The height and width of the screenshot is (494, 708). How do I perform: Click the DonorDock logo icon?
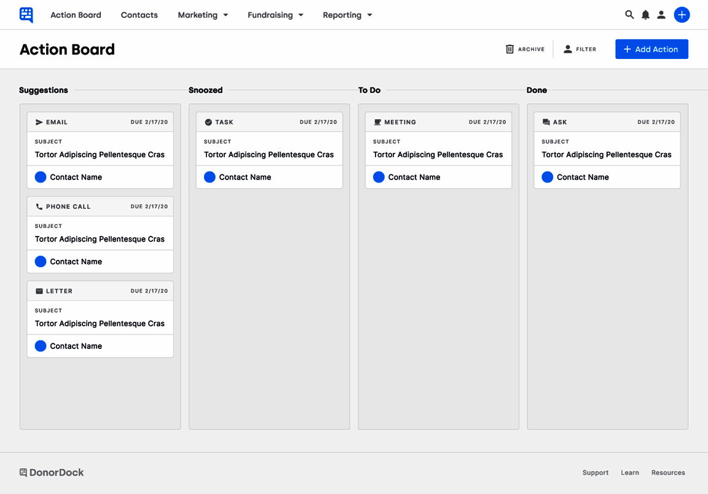(26, 15)
